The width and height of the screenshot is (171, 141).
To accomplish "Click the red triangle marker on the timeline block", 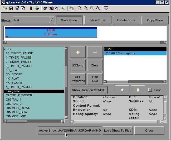I will tap(7, 36).
